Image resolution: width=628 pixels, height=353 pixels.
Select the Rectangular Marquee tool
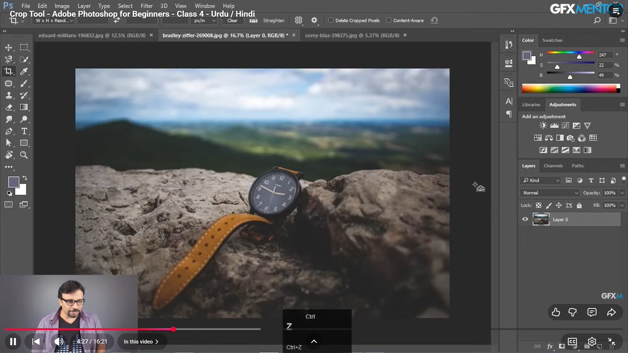[x=24, y=48]
